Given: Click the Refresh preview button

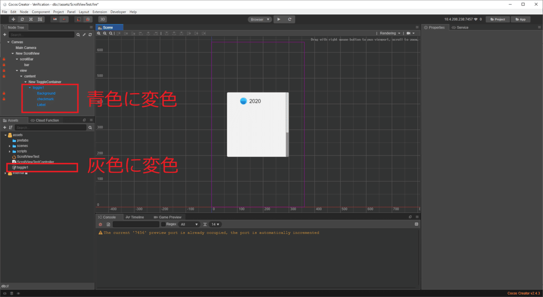Looking at the screenshot, I should [x=290, y=19].
